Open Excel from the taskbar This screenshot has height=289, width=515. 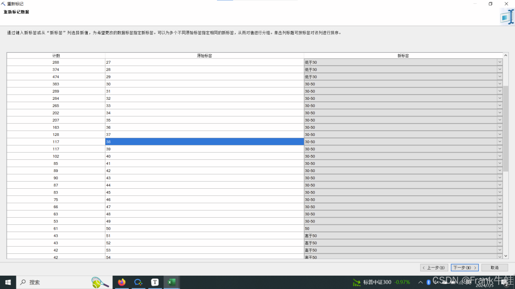(172, 282)
